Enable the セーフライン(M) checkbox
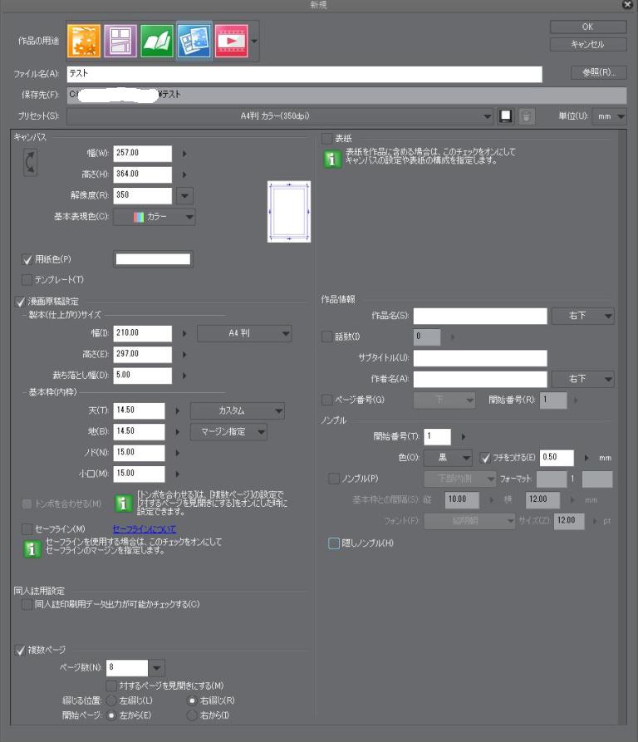The height and width of the screenshot is (742, 638). (27, 529)
